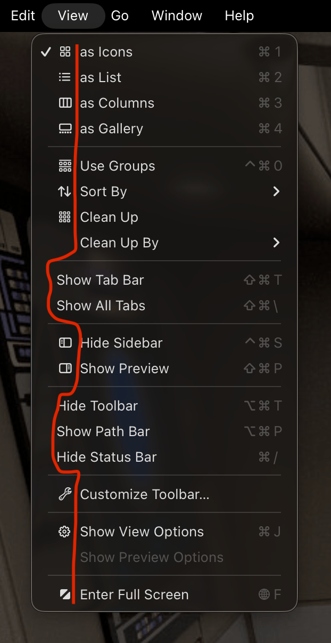Click the Clean Up grid icon
Screen dimensions: 331x643
pyautogui.click(x=65, y=217)
